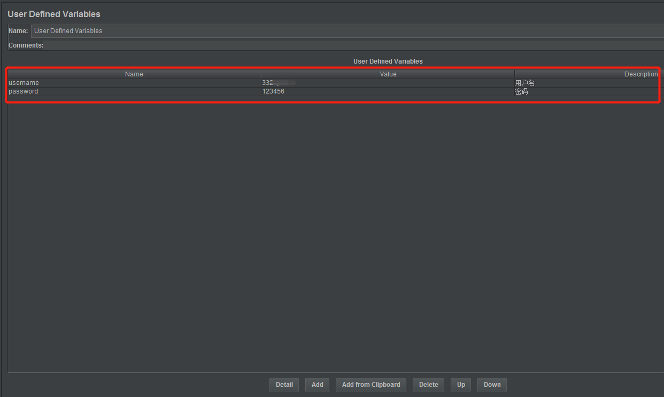
Task: Click the 'Description' column header
Action: 589,74
